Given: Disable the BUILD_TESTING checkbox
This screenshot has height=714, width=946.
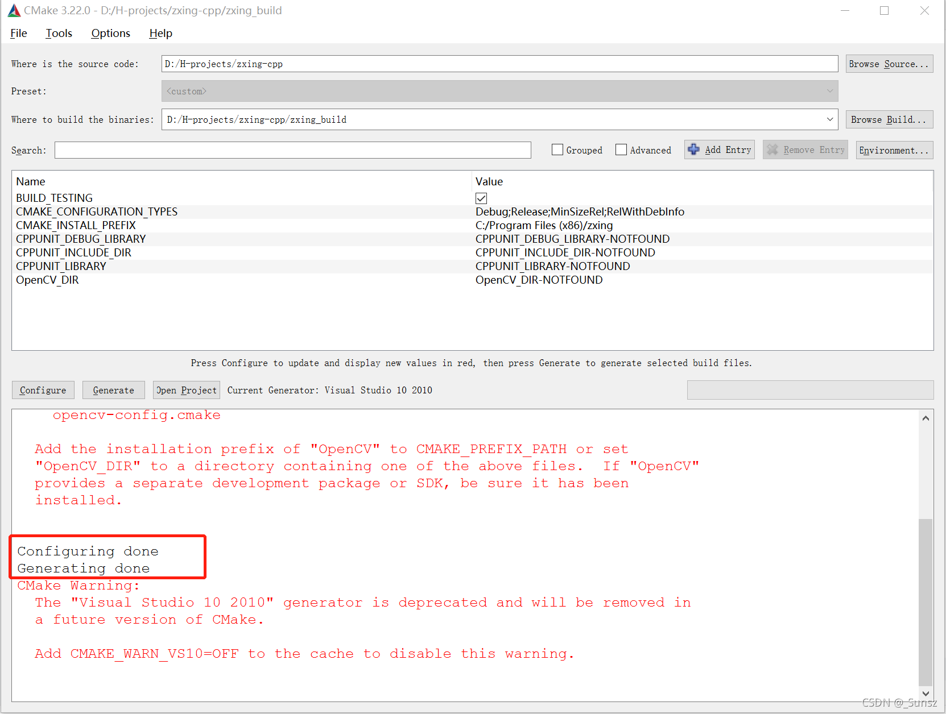Looking at the screenshot, I should click(x=481, y=198).
